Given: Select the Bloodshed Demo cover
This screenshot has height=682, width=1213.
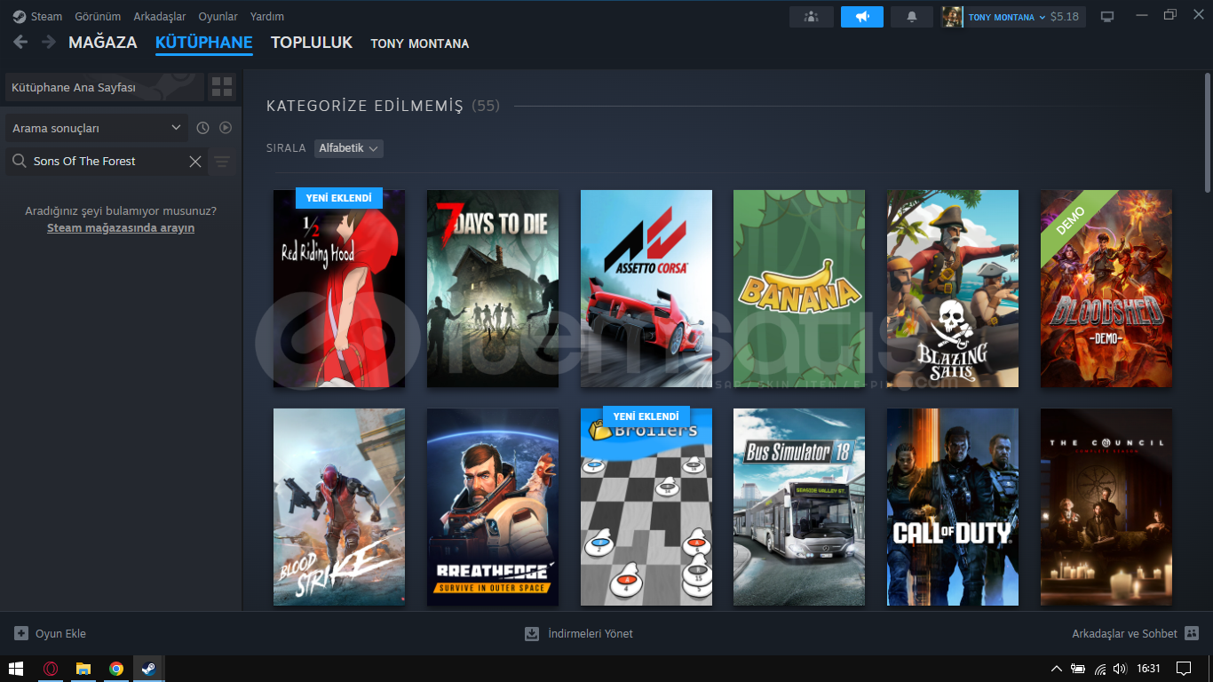Looking at the screenshot, I should tap(1106, 288).
